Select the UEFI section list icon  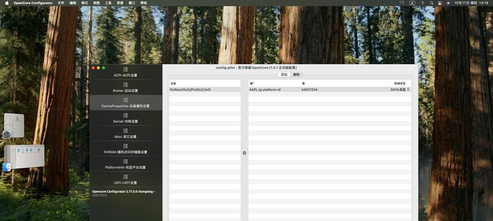[x=125, y=177]
